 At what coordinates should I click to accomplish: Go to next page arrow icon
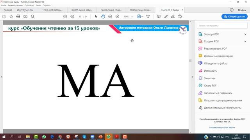(72, 16)
